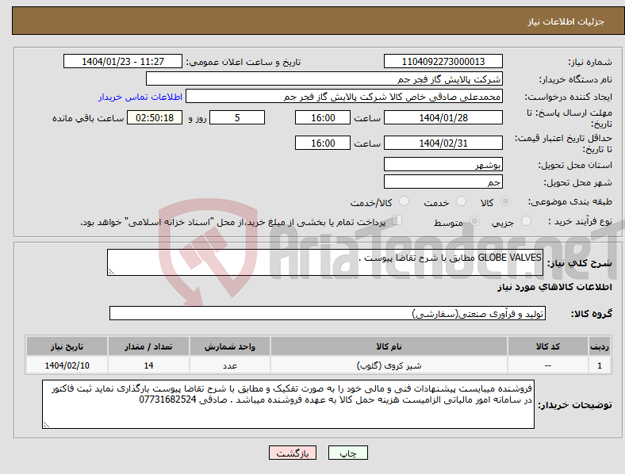This screenshot has height=474, width=625.
Task: Click the price validity date 1404/02/31
Action: point(443,143)
